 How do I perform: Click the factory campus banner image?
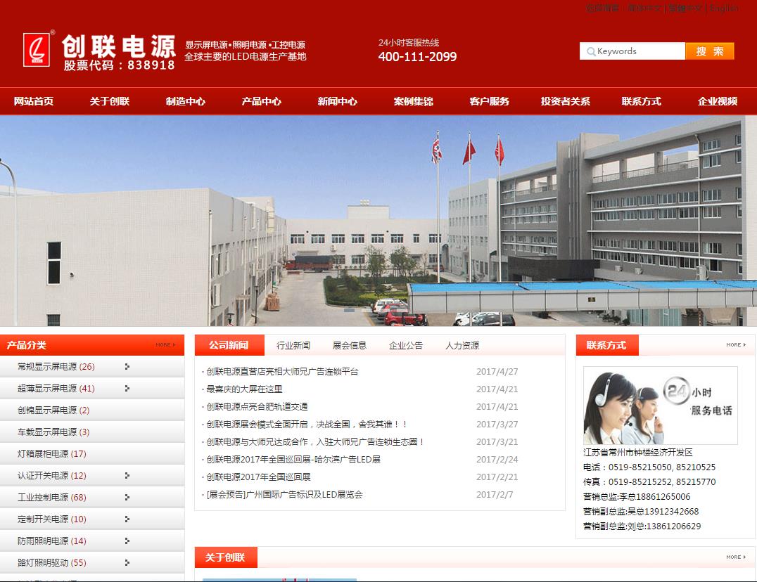coord(378,221)
